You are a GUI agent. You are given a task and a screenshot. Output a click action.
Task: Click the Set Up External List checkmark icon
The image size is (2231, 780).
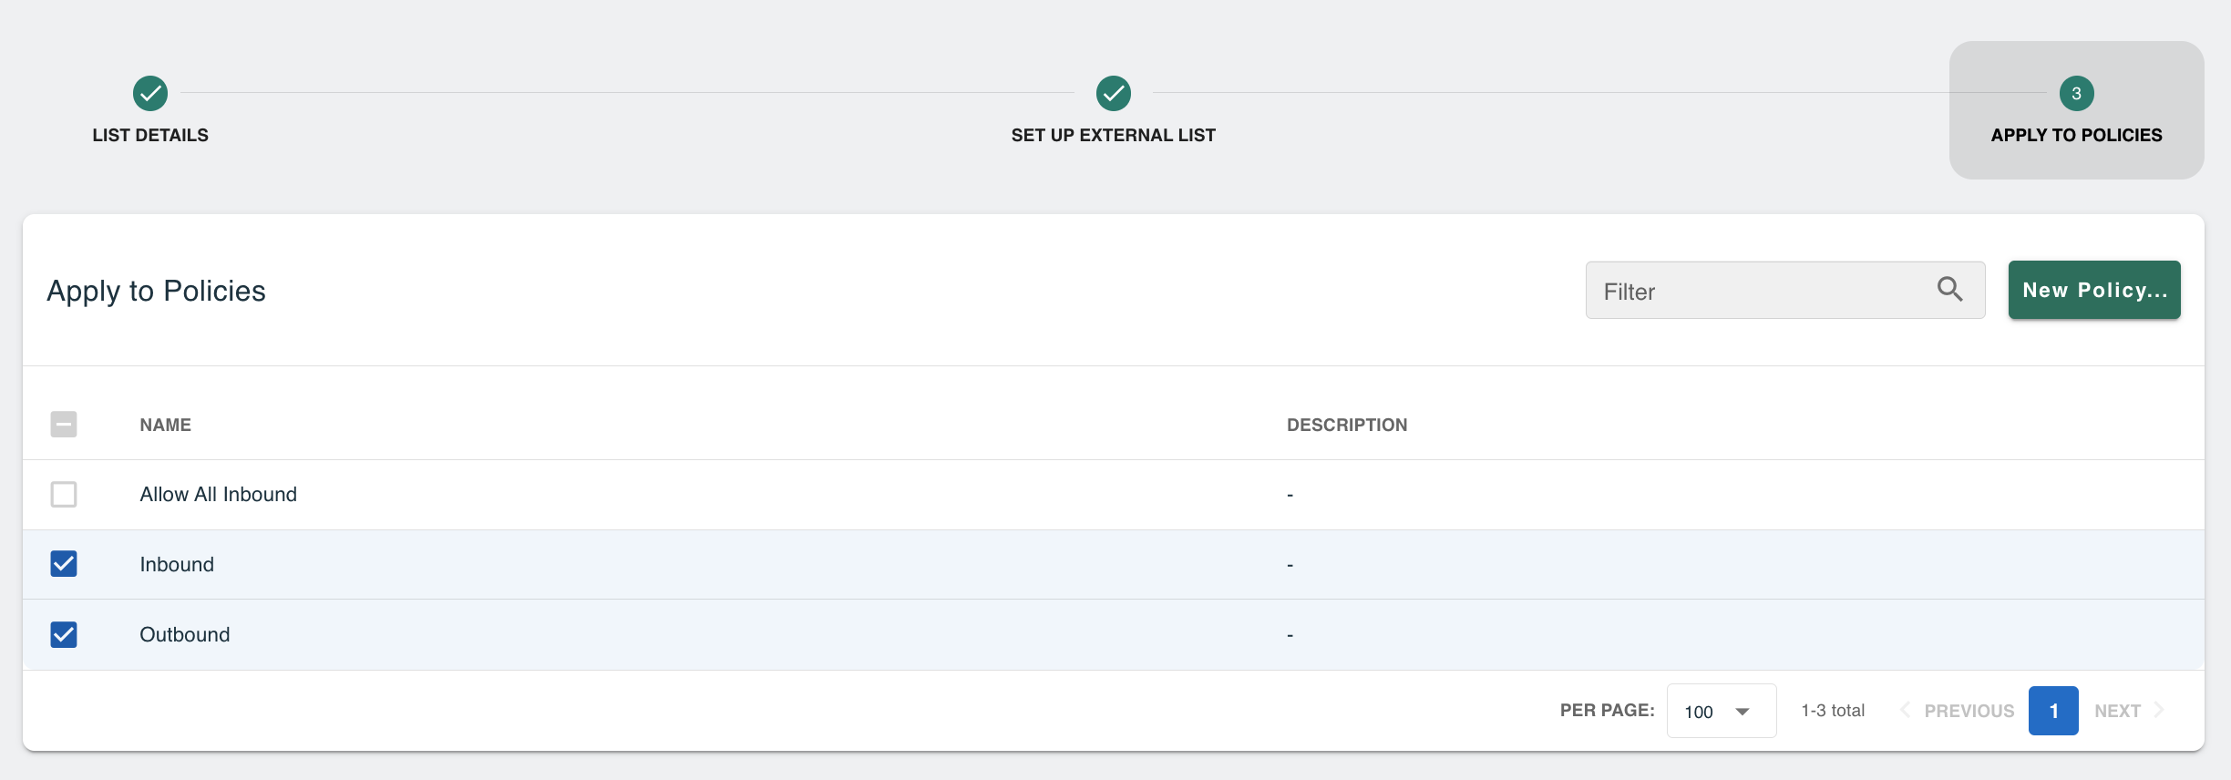pyautogui.click(x=1113, y=93)
